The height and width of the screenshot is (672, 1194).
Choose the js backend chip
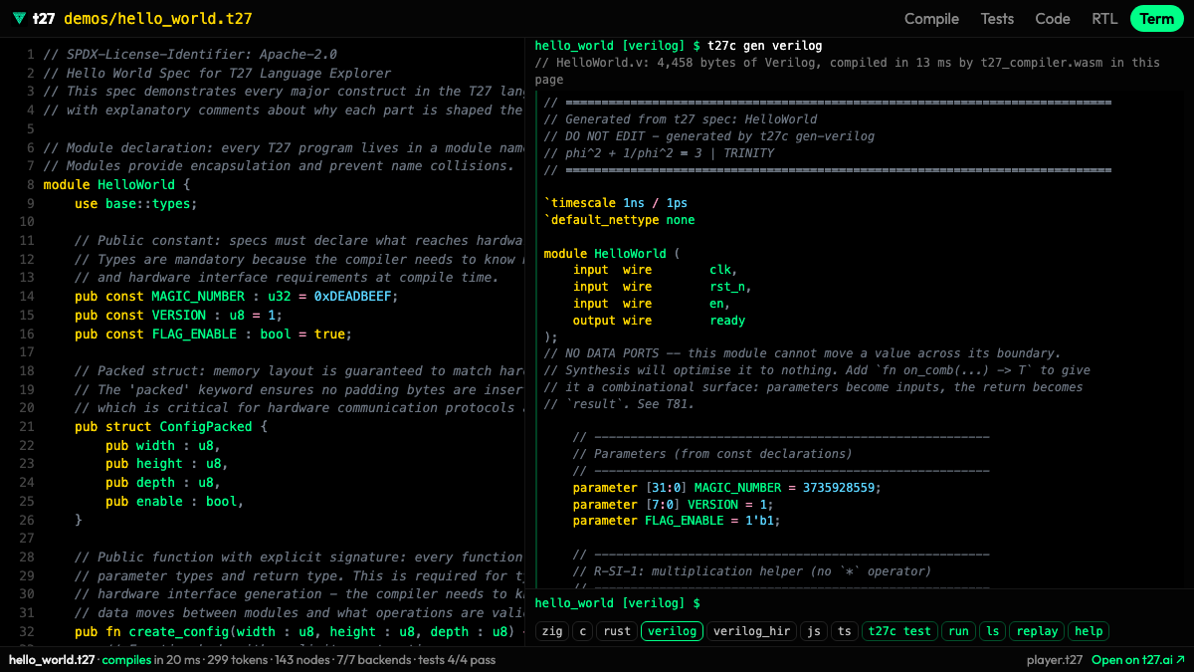814,631
